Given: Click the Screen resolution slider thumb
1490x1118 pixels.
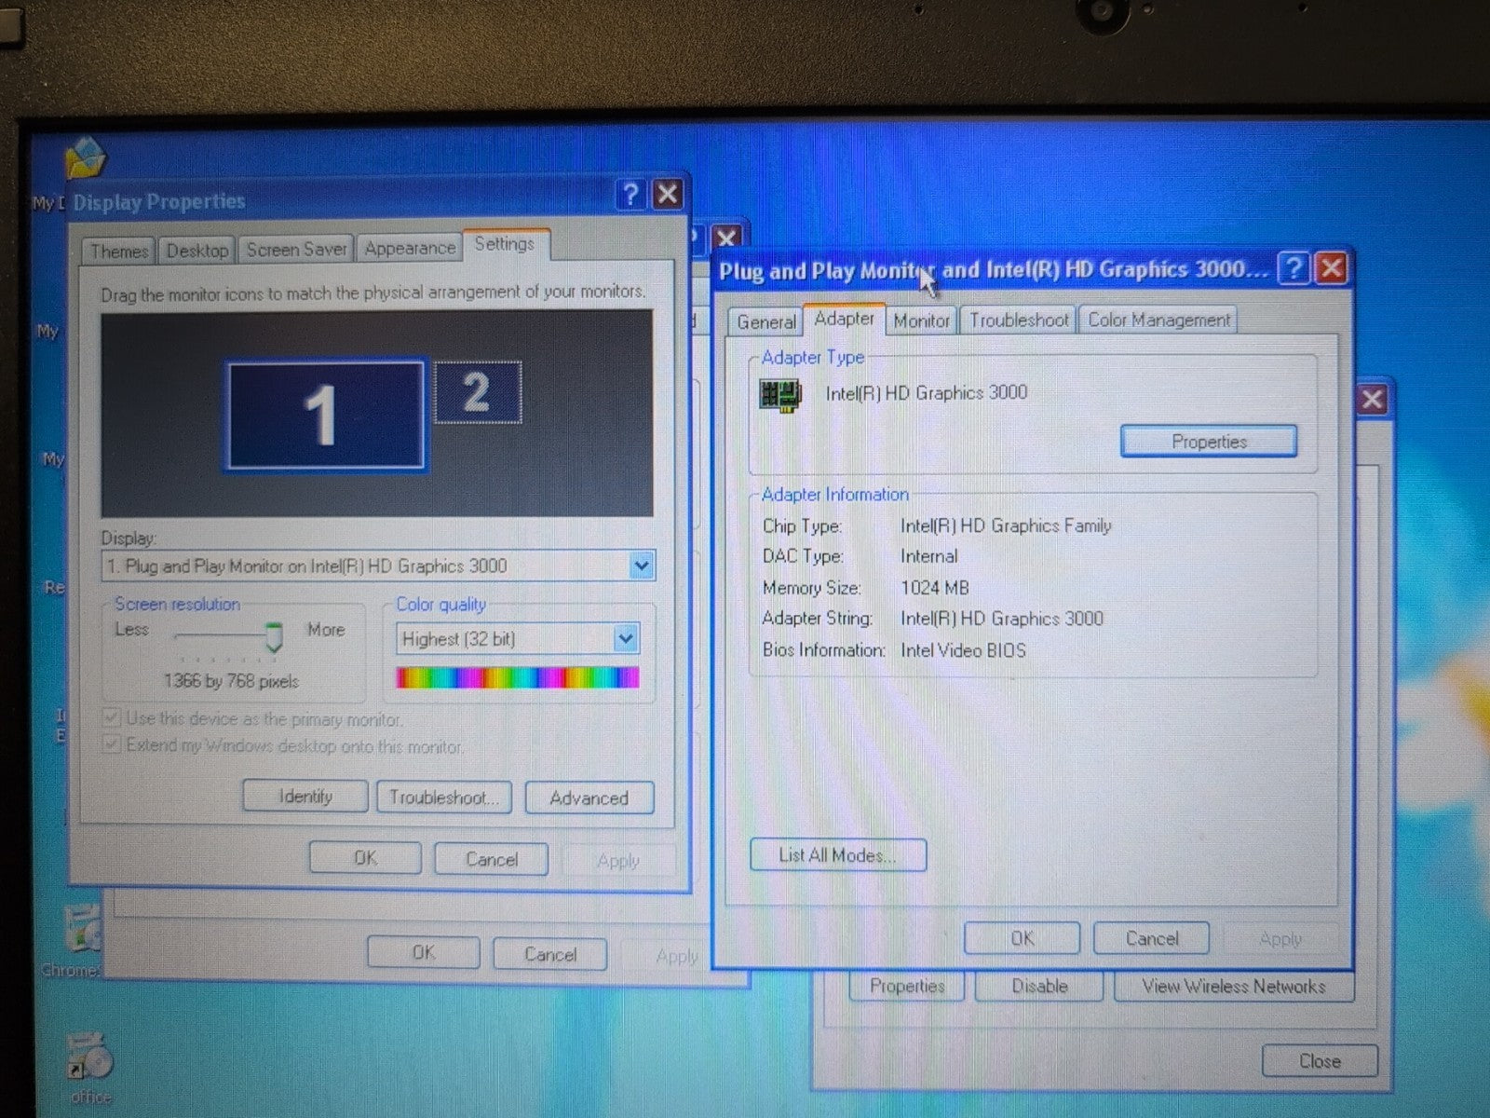Looking at the screenshot, I should (274, 637).
